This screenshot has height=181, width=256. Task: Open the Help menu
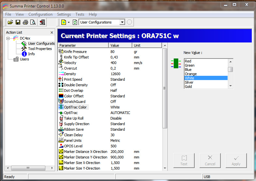click(x=93, y=14)
